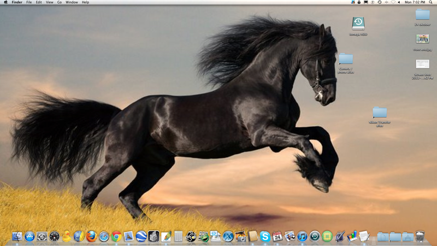Click the padlock icon in menu bar
Viewport: 437px width, 246px height.
[359, 2]
